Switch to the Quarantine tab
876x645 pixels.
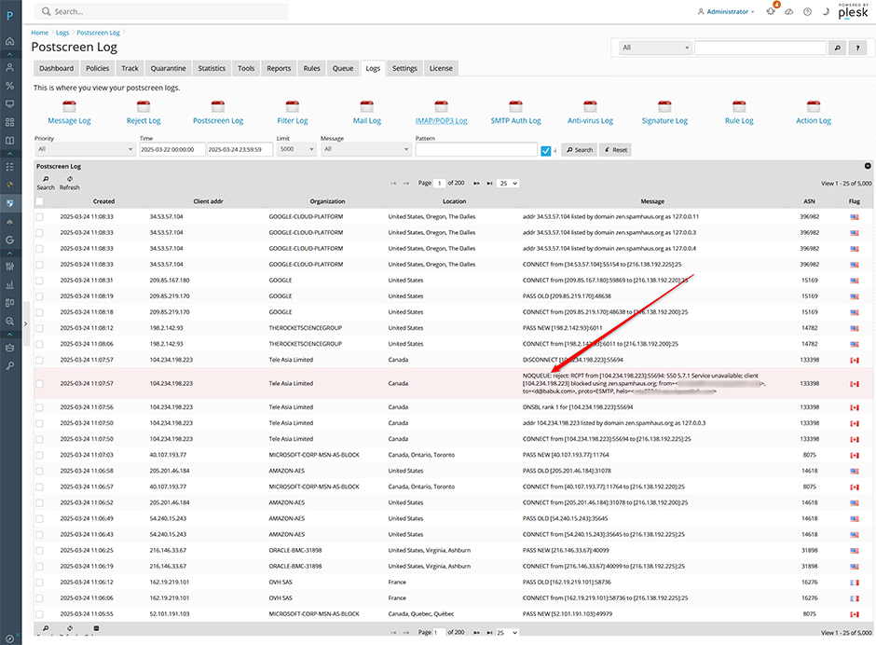(x=168, y=68)
